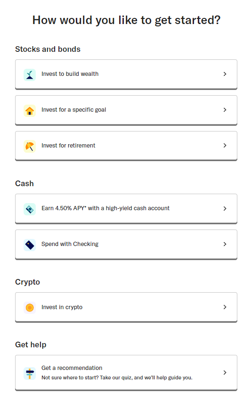This screenshot has width=251, height=410.
Task: Select Invest to build wealth option
Action: pos(70,74)
